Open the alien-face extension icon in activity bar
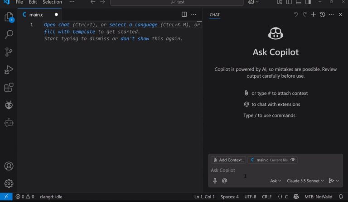Image resolution: width=348 pixels, height=202 pixels. click(x=9, y=105)
